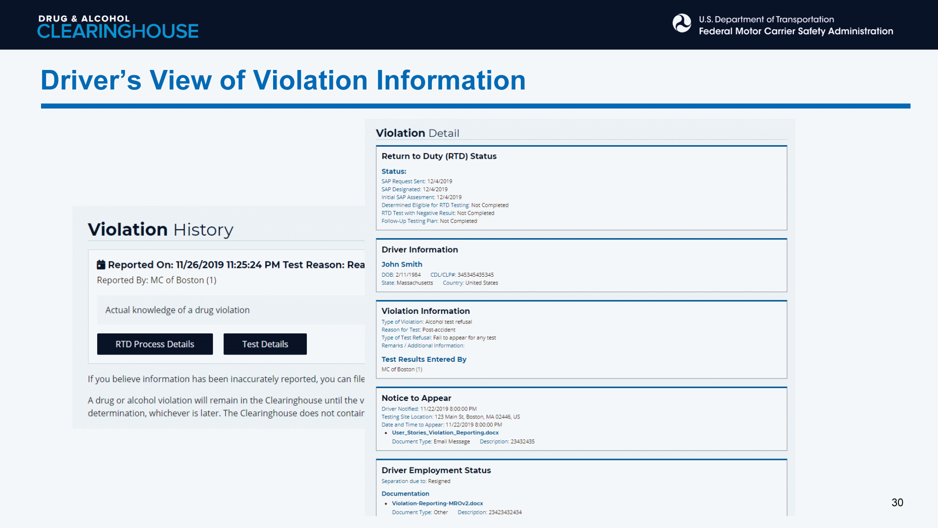Click the Test Results Entered By heading
This screenshot has width=938, height=528.
pyautogui.click(x=424, y=359)
